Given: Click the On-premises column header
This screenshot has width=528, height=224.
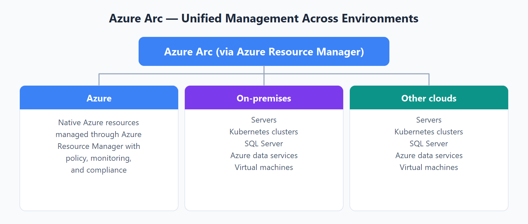Looking at the screenshot, I should pos(264,98).
